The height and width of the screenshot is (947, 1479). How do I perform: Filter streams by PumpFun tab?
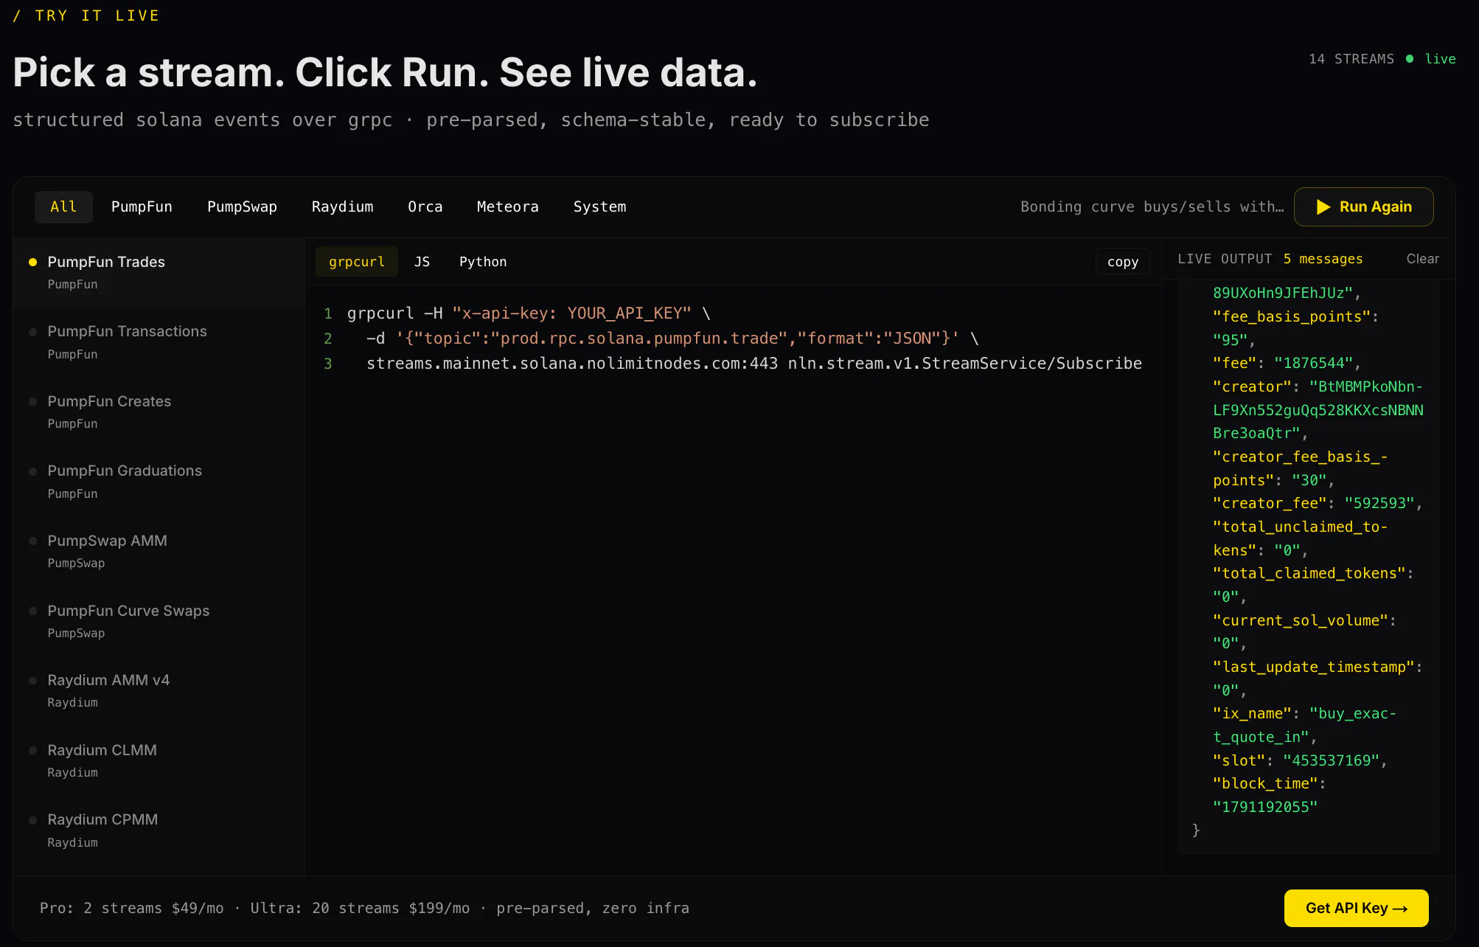[142, 207]
